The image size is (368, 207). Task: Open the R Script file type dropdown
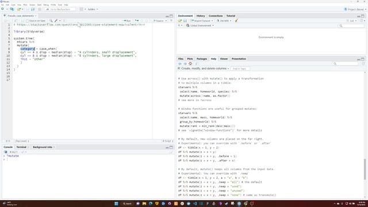(x=168, y=141)
